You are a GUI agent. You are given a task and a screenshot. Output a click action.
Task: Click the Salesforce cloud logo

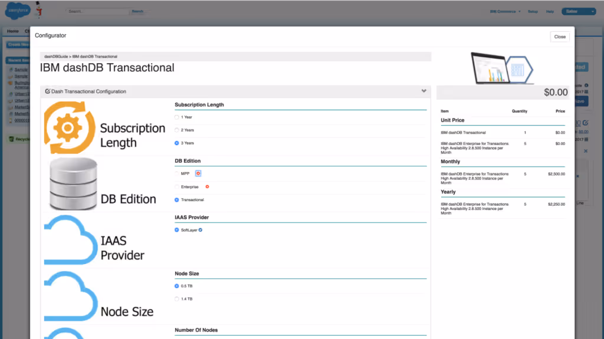tap(18, 11)
